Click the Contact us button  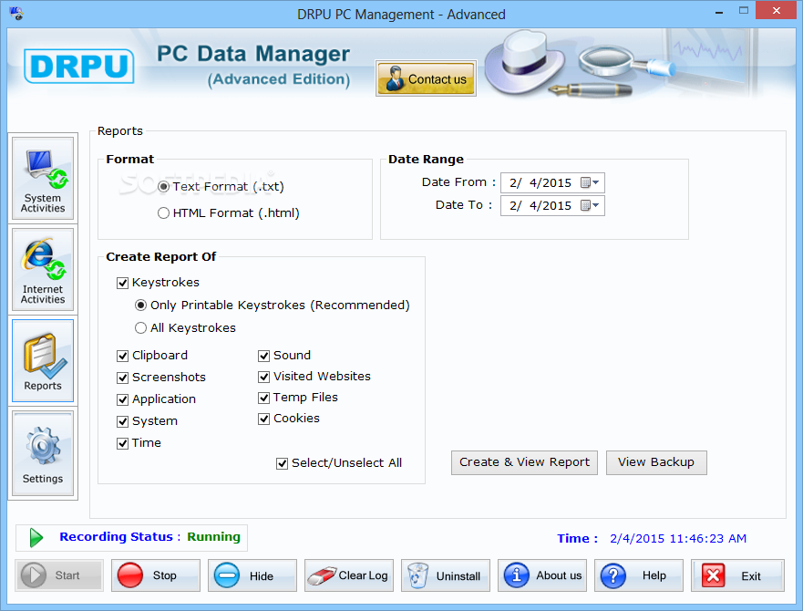tap(426, 78)
